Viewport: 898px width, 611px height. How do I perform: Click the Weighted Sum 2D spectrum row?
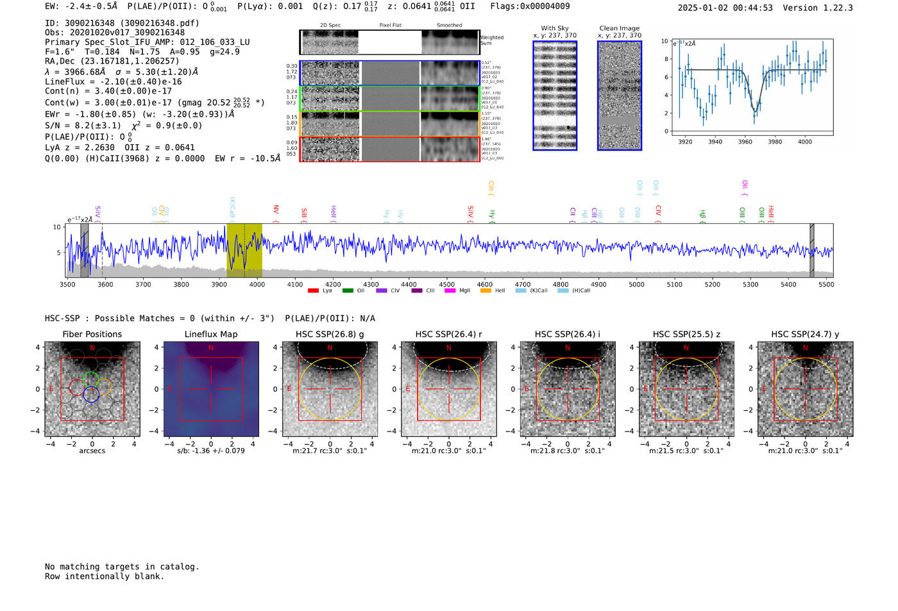pyautogui.click(x=390, y=42)
